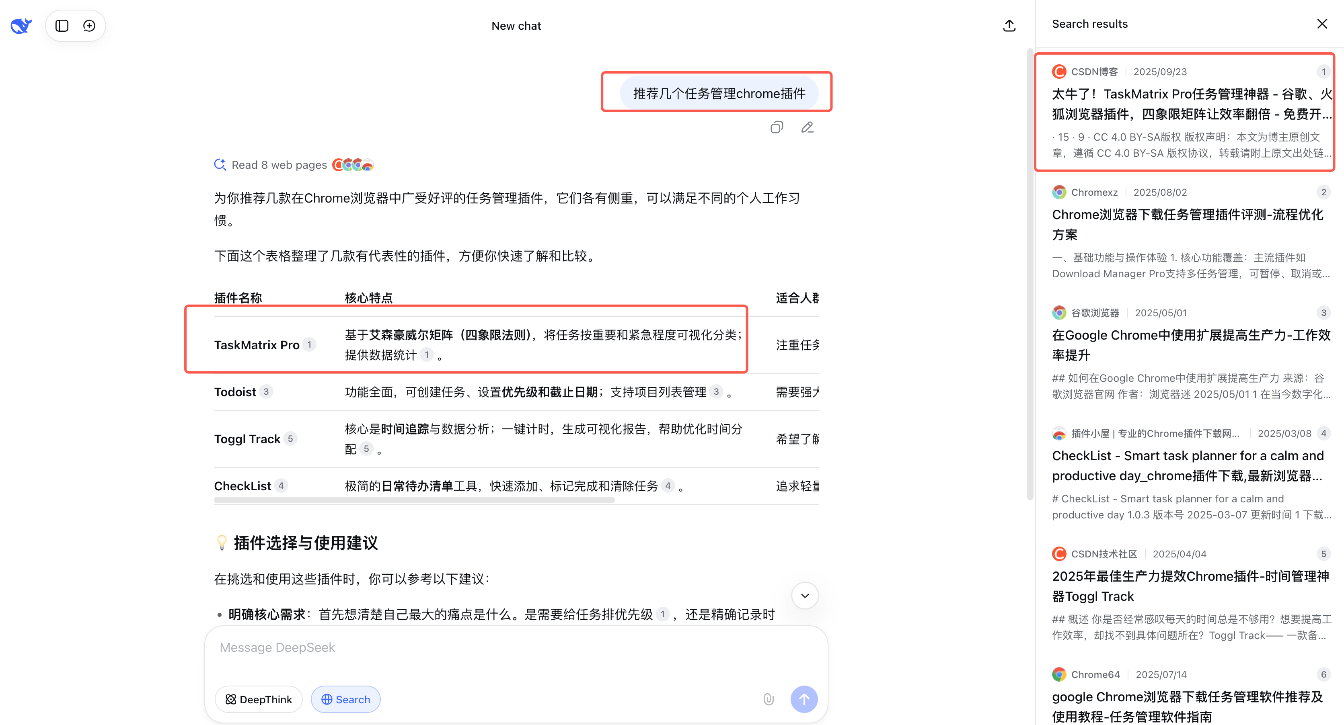Focus the Message DeepSeek input field

point(516,647)
